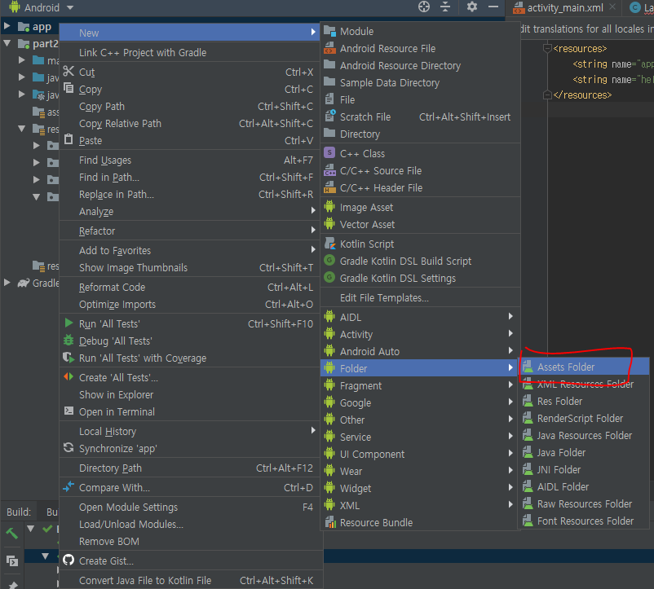
Task: Choose Assets Folder from Folder submenu
Action: [583, 367]
